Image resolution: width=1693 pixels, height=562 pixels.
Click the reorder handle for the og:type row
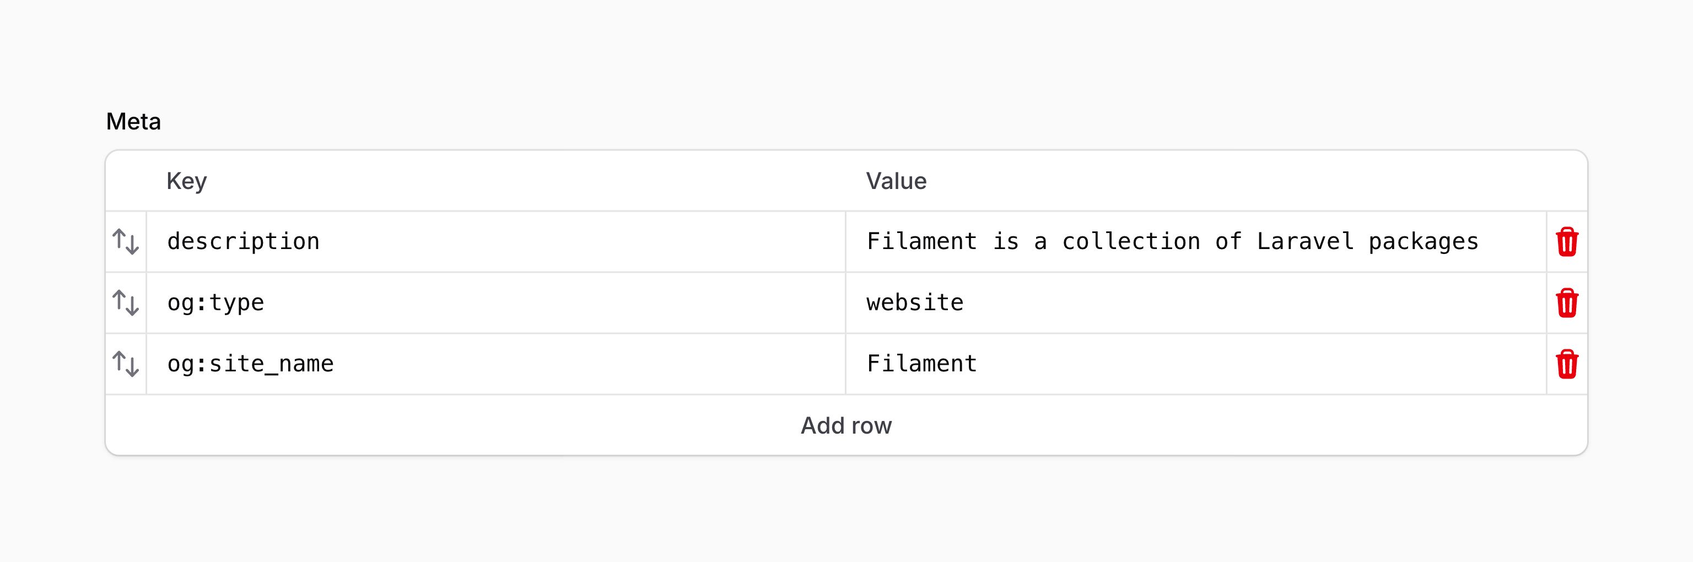[126, 302]
